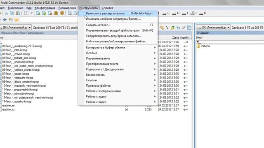Click the folder tree icon in left panel

pyautogui.click(x=162, y=28)
